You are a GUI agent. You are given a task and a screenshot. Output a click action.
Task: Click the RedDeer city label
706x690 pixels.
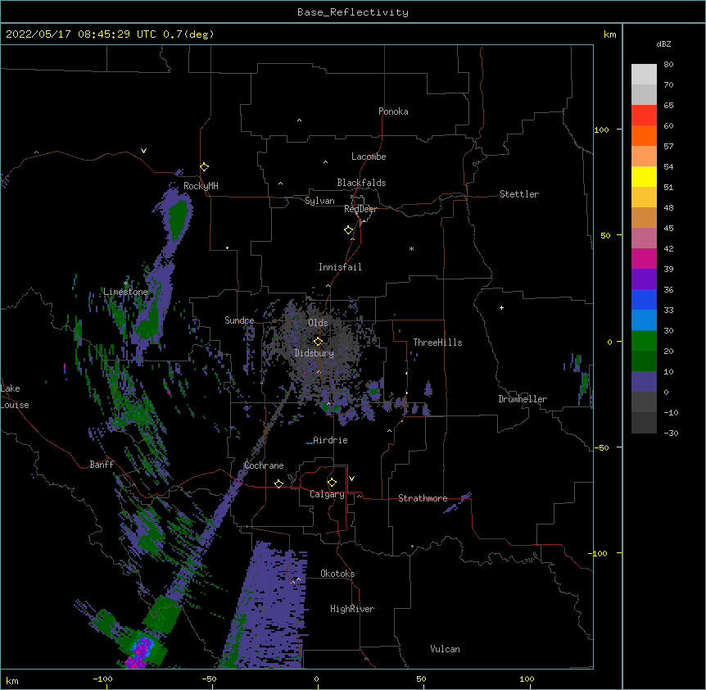(x=360, y=209)
